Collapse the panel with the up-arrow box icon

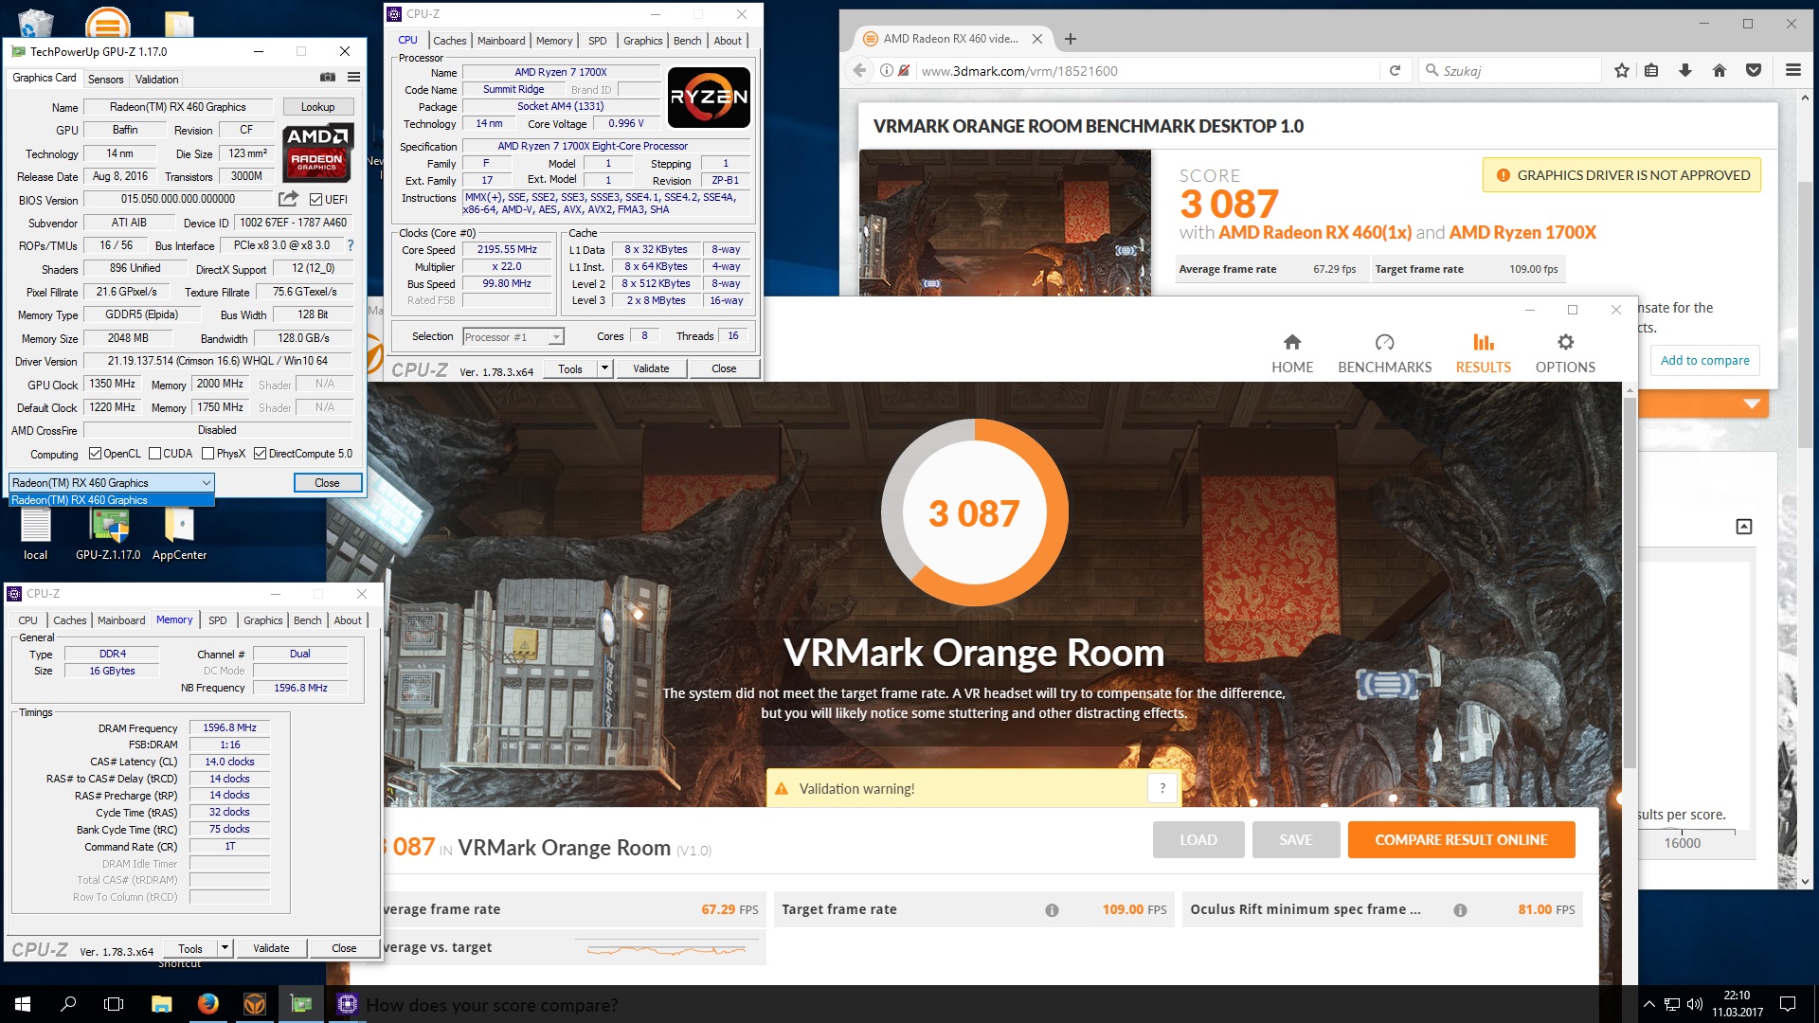[1743, 527]
